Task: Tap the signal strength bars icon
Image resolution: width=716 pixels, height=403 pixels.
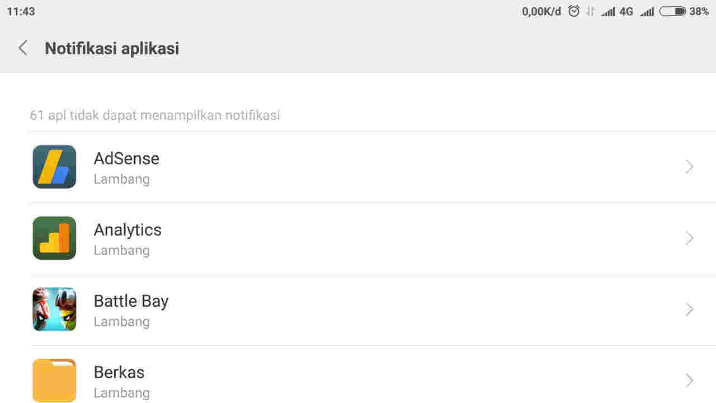Action: (609, 11)
